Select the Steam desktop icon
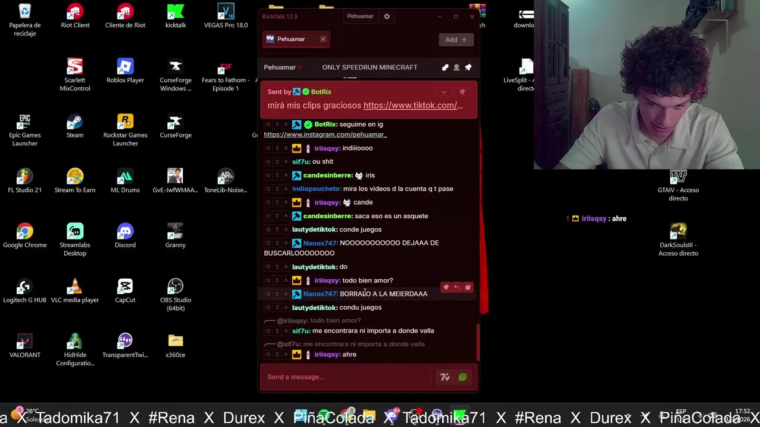Screen dimensions: 760x427 75,126
